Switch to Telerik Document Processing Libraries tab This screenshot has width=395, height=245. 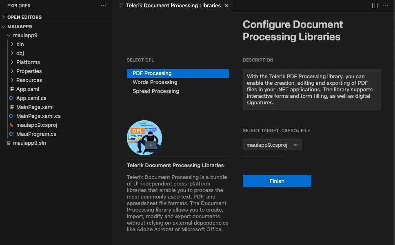pos(173,6)
